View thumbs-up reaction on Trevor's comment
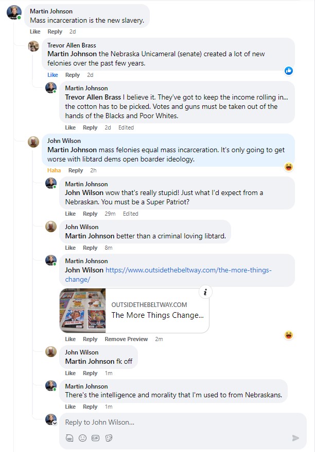The height and width of the screenshot is (452, 315). (x=289, y=71)
